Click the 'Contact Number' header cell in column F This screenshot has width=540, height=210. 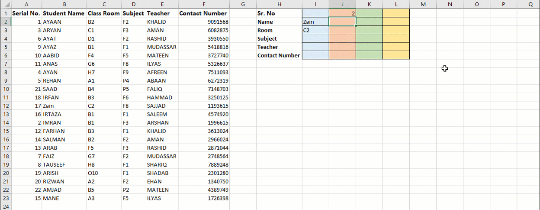tap(204, 13)
